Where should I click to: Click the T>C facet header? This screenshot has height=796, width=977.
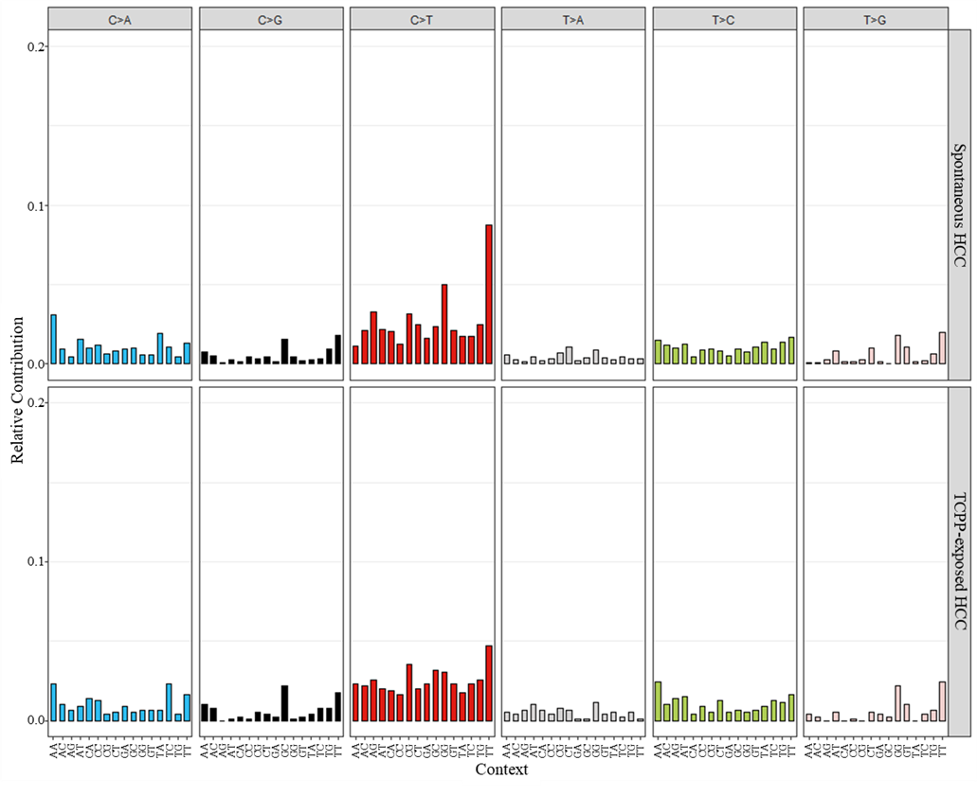pos(724,18)
